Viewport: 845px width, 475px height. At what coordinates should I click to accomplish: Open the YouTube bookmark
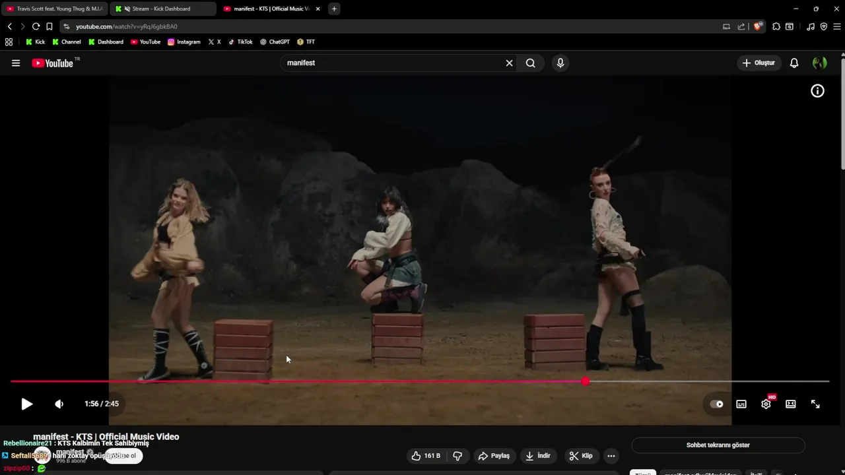145,42
